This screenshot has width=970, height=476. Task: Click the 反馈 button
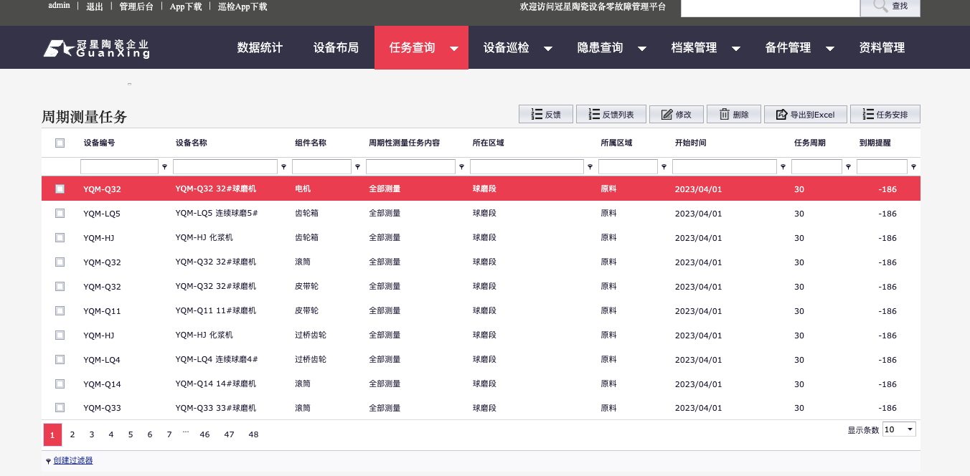[545, 114]
